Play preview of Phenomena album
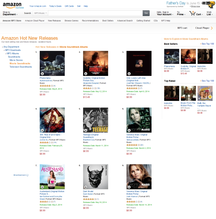Screen dimensions: 216x219 42,74
